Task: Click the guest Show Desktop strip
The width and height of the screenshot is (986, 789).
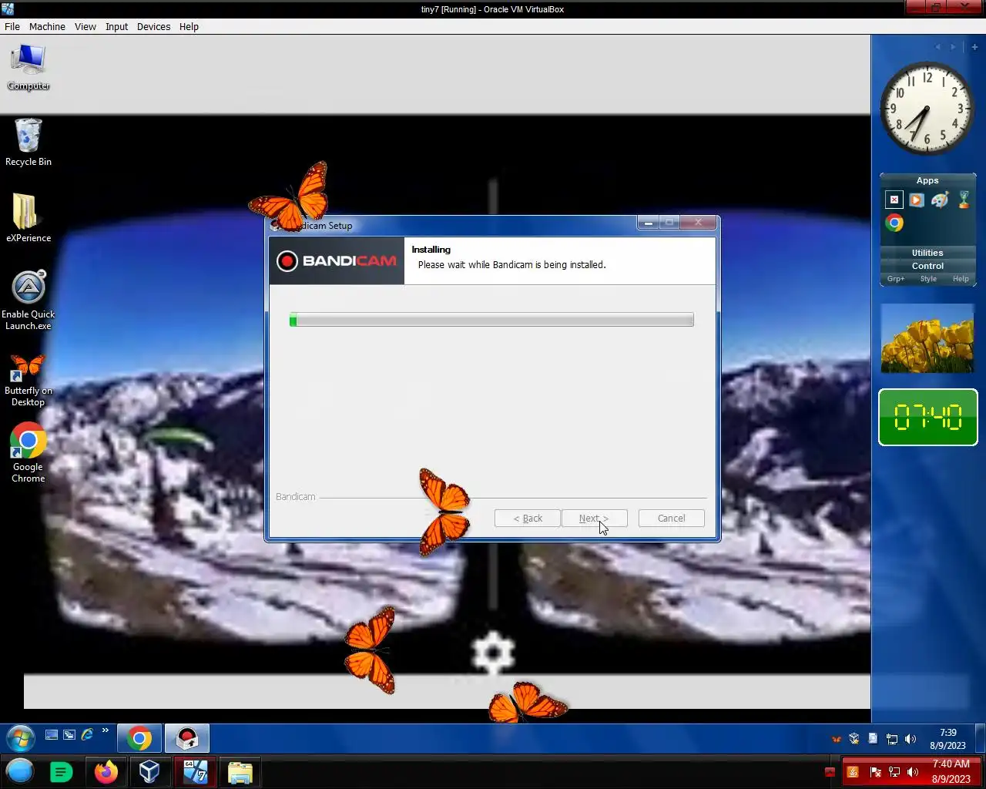Action: click(x=981, y=738)
